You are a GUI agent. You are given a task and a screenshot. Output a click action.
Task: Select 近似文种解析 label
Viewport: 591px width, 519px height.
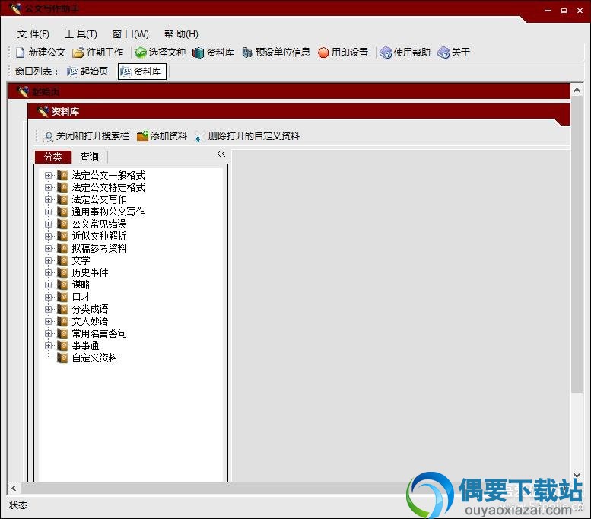(99, 236)
